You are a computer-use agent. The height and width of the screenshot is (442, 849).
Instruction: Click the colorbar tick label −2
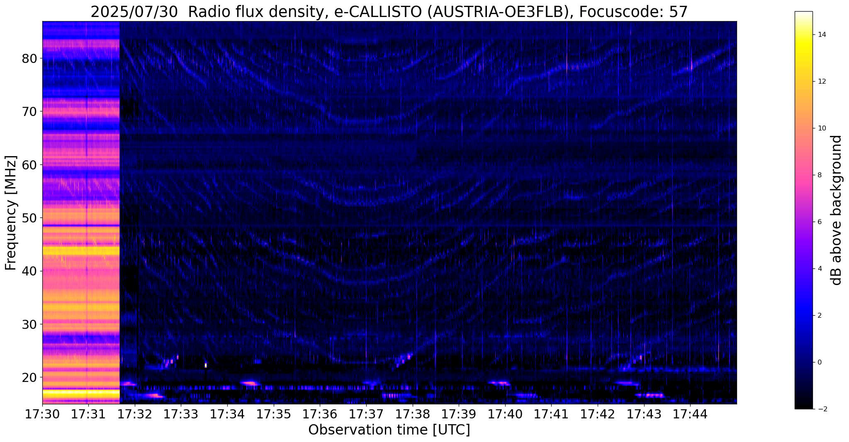click(822, 409)
